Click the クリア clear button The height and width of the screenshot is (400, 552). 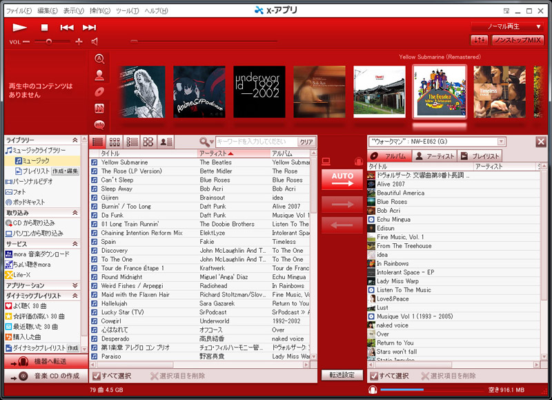tap(306, 142)
